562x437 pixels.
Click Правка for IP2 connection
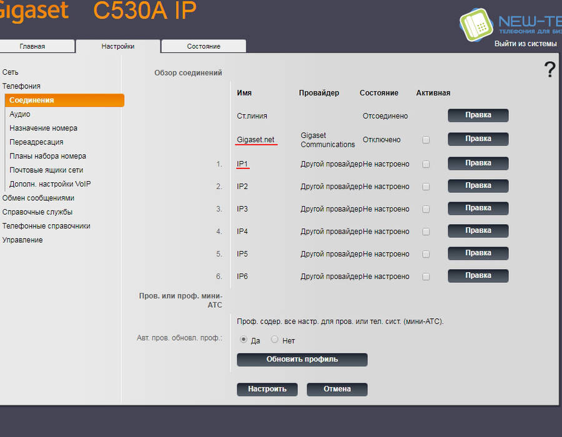(x=478, y=186)
